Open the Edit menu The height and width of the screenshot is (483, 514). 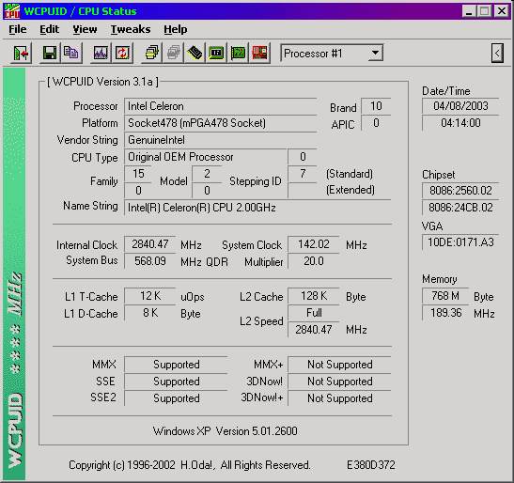click(x=49, y=29)
